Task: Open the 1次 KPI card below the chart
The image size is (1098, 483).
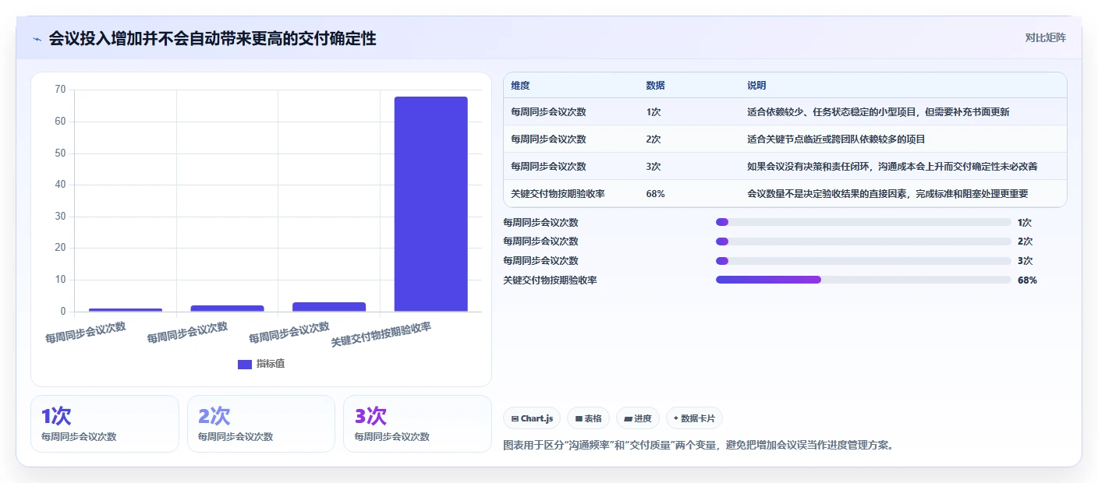Action: click(x=104, y=424)
